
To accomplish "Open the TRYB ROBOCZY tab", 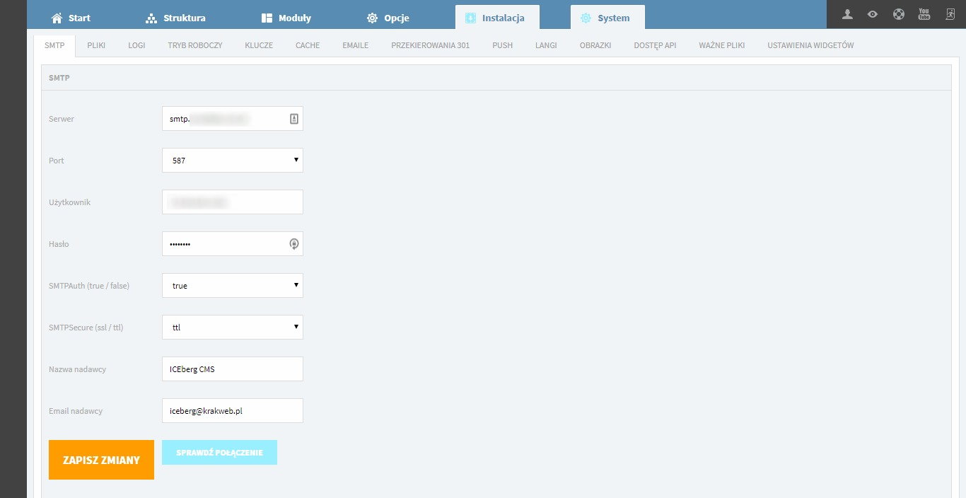I will tap(195, 45).
